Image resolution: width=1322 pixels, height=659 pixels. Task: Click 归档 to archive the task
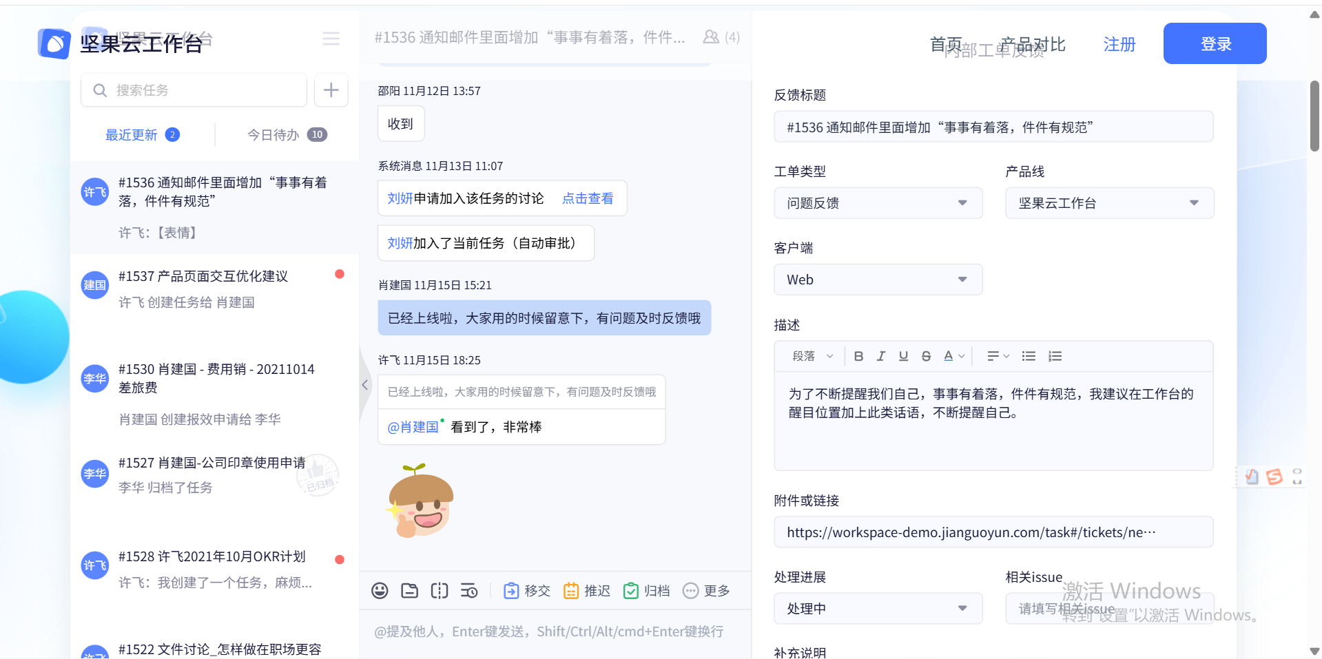(x=647, y=591)
